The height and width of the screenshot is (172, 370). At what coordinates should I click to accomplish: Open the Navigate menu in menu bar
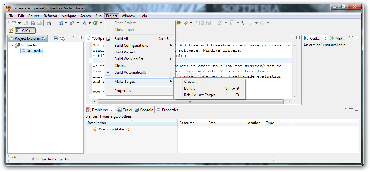point(69,16)
